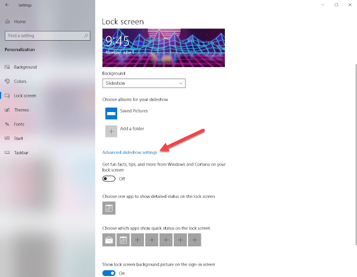Viewport: 357px width, 277px height.
Task: Toggle show lock screen picture on sign-in
Action: (x=109, y=273)
